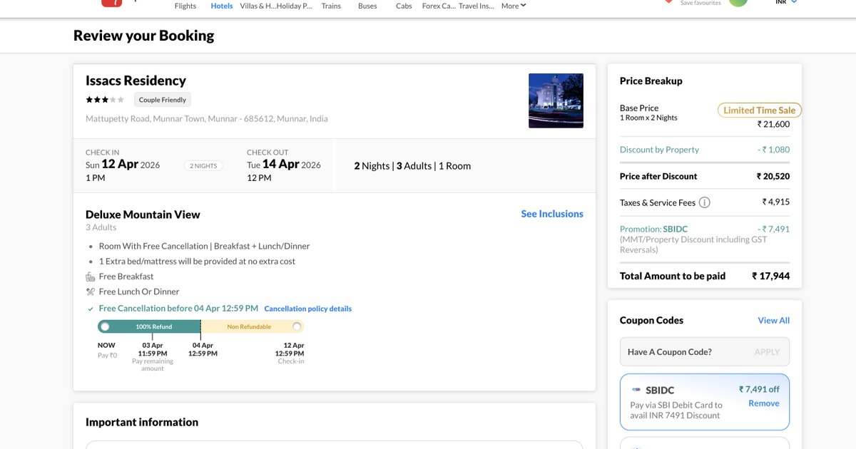Open the Buses tab
This screenshot has height=449, width=856.
pos(367,6)
